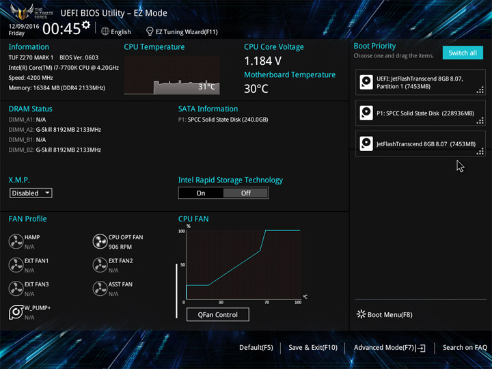Click the Boot Priority heading
Viewport: 492px width, 369px height.
374,46
